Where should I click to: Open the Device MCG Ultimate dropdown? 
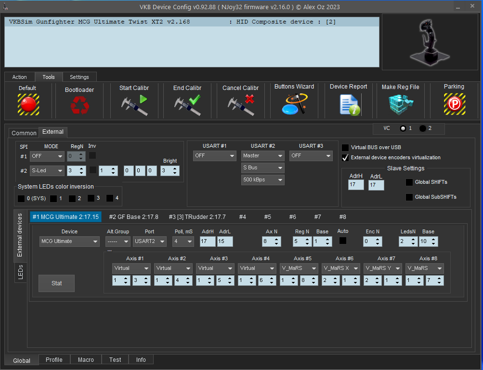click(x=69, y=242)
